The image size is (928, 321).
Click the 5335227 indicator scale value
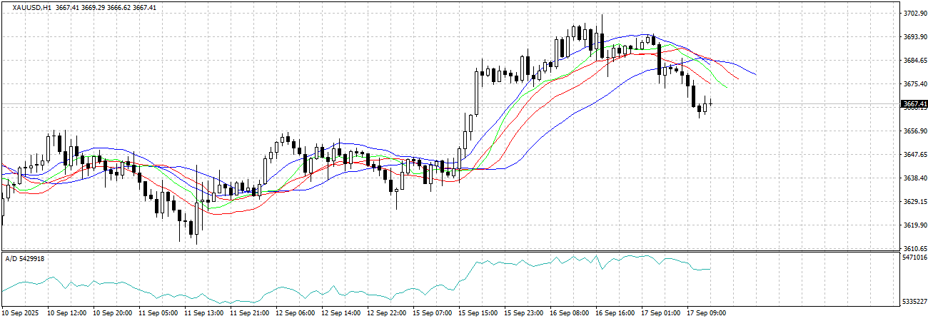click(x=914, y=302)
